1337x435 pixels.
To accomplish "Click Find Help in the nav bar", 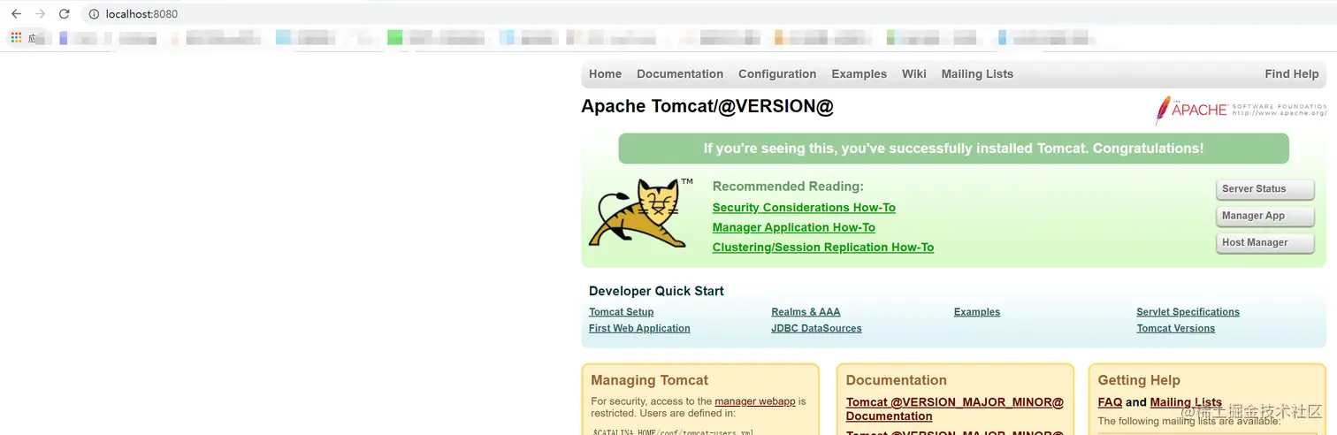I will click(x=1291, y=74).
